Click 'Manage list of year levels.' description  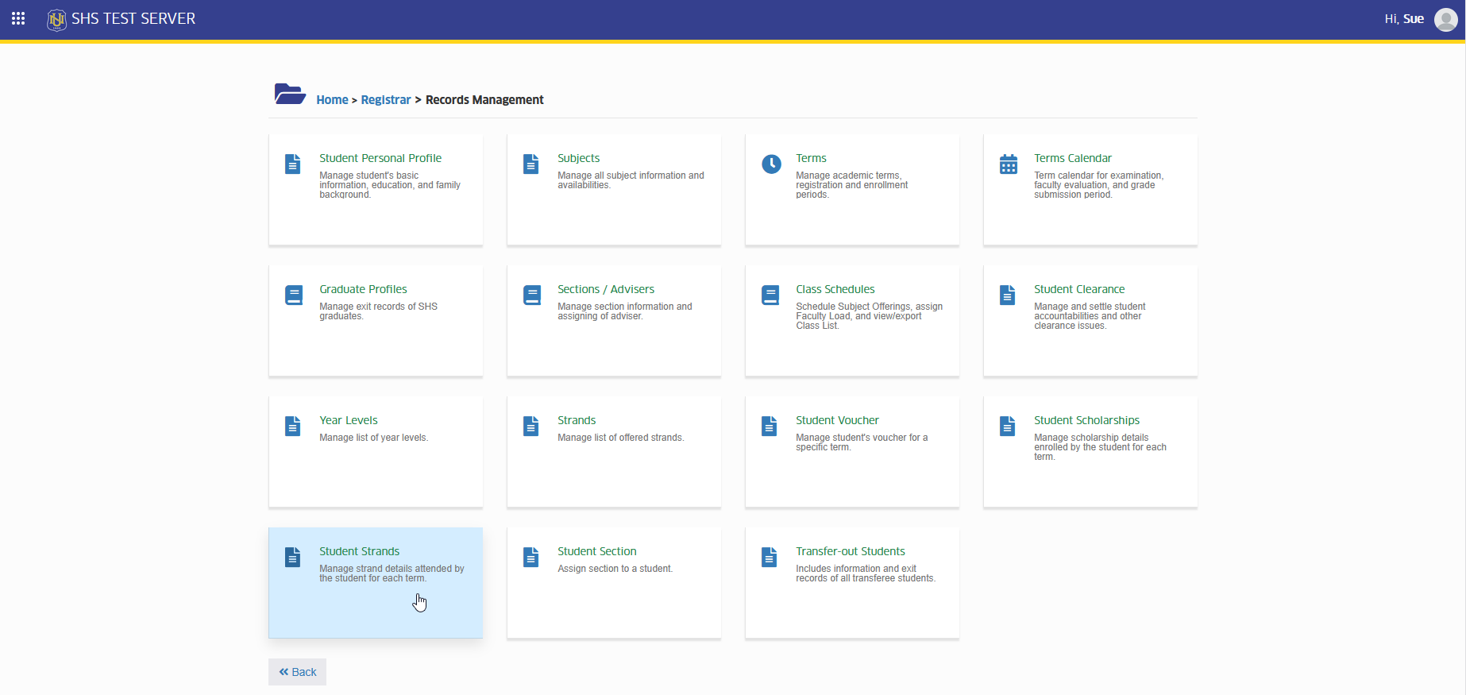click(373, 438)
